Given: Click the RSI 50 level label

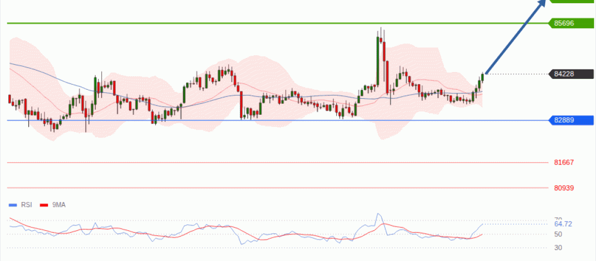Looking at the screenshot, I should pyautogui.click(x=558, y=234).
